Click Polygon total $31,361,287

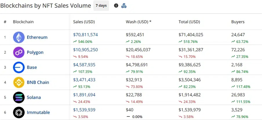click(191, 50)
